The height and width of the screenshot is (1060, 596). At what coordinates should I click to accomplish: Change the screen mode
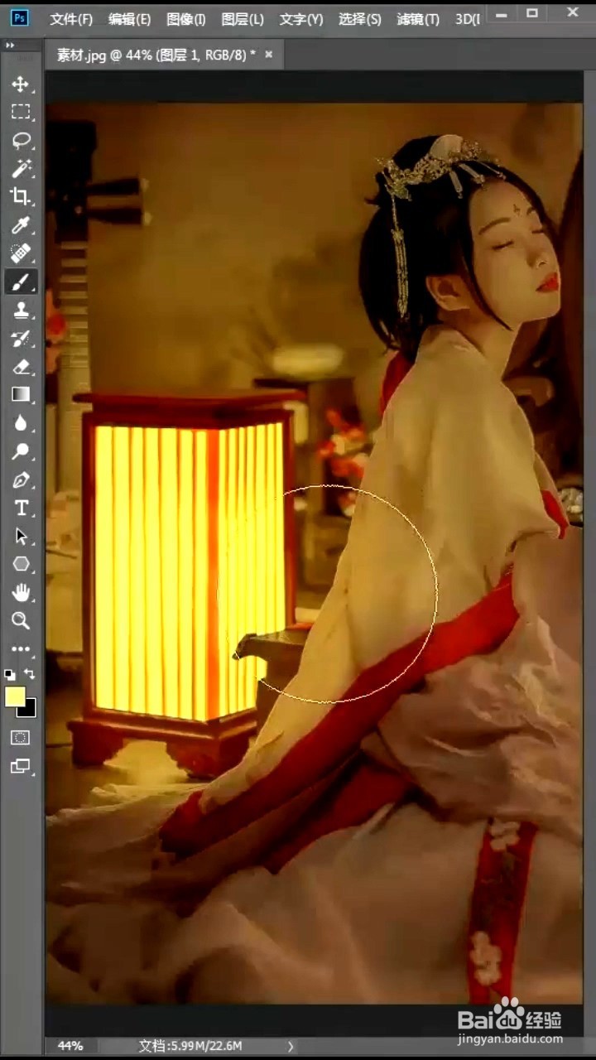click(21, 766)
